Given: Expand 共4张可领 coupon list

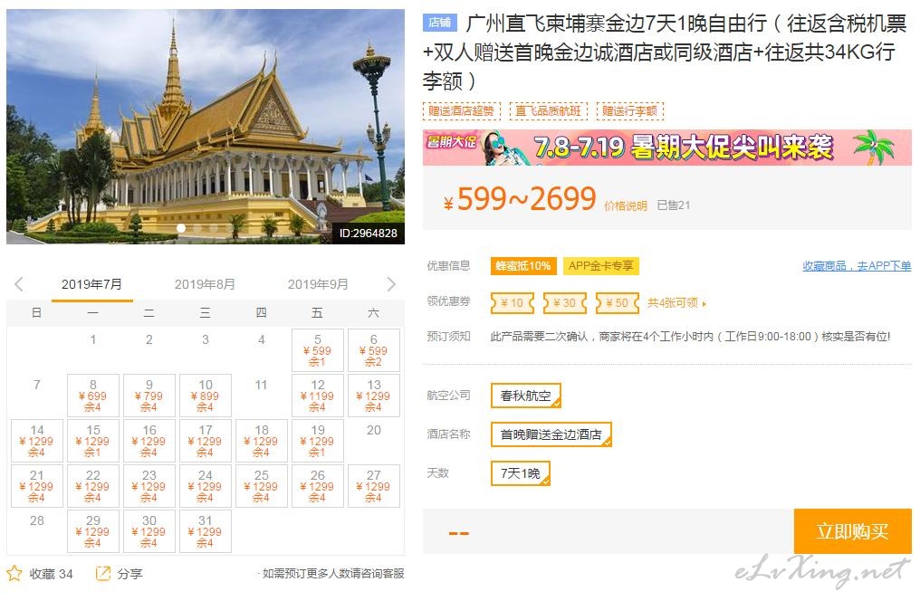Looking at the screenshot, I should point(676,302).
